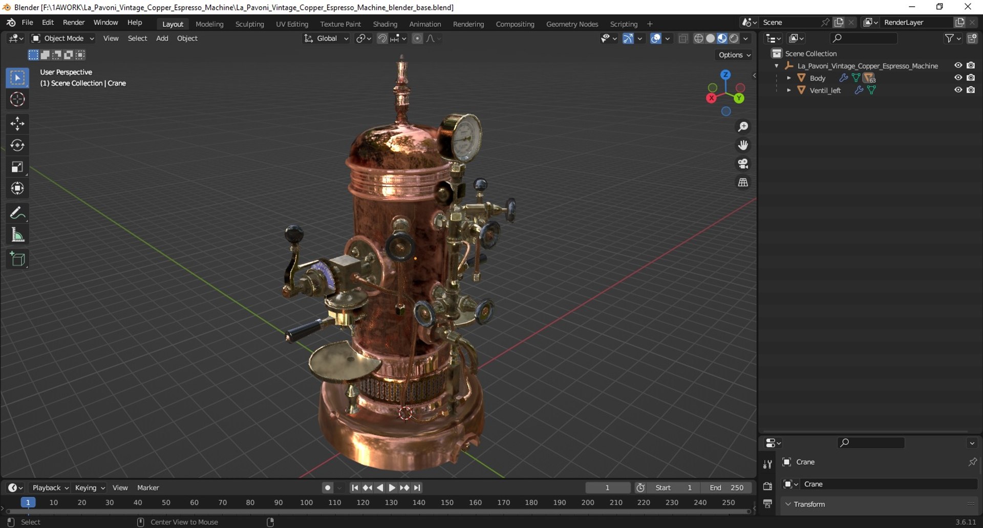Activate the Scale tool
This screenshot has width=983, height=528.
(x=17, y=167)
